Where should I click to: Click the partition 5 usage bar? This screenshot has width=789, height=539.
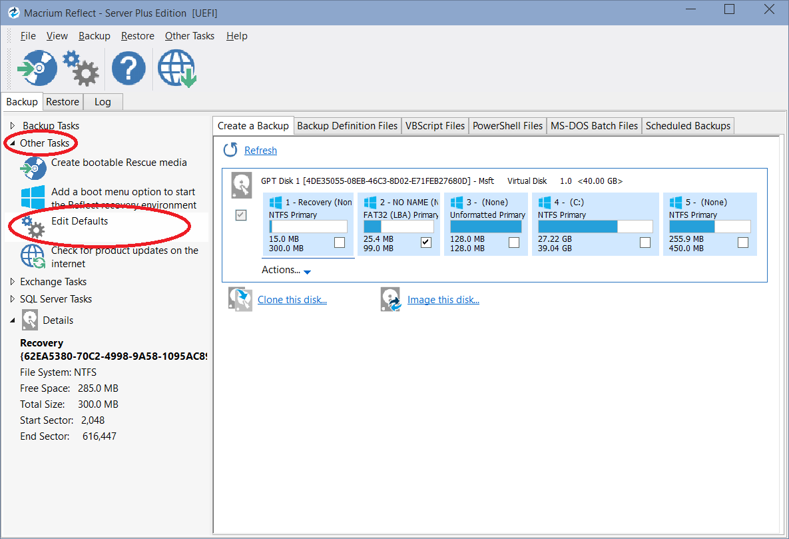tap(710, 227)
